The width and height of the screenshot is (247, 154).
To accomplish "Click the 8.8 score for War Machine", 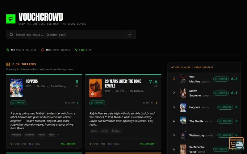I will (x=234, y=79).
